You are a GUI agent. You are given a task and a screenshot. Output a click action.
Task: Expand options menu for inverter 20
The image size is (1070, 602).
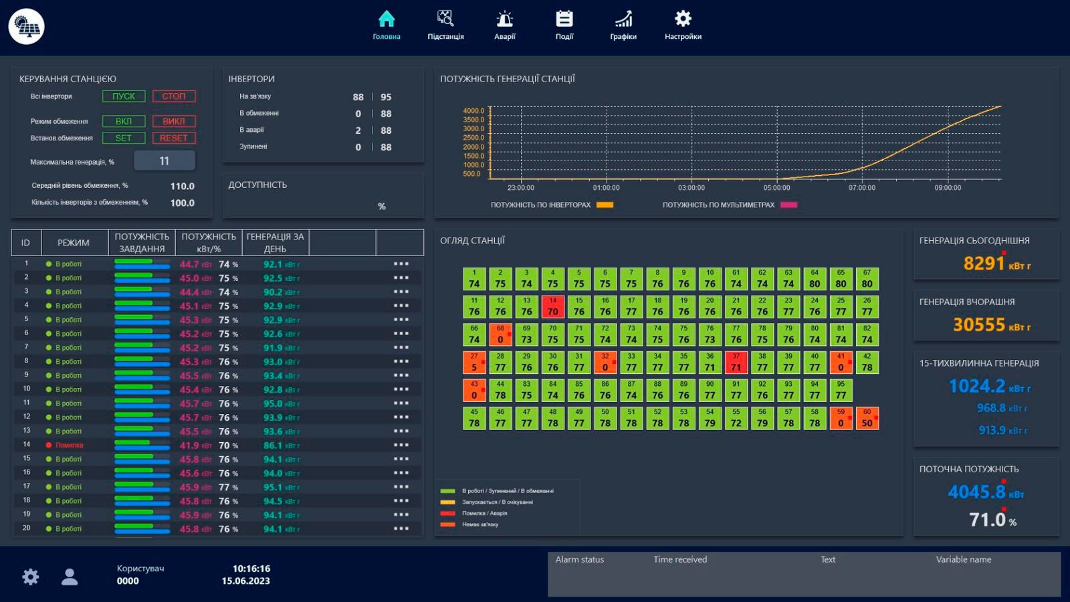pos(401,528)
